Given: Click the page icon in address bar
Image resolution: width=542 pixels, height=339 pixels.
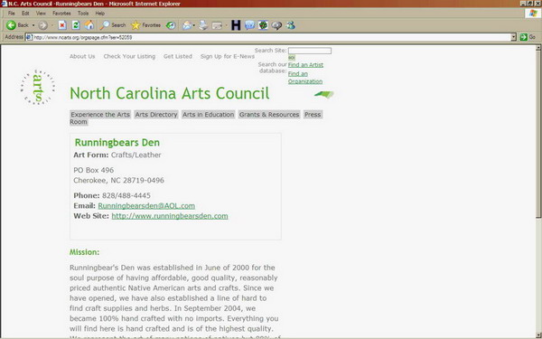Looking at the screenshot, I should pyautogui.click(x=29, y=37).
